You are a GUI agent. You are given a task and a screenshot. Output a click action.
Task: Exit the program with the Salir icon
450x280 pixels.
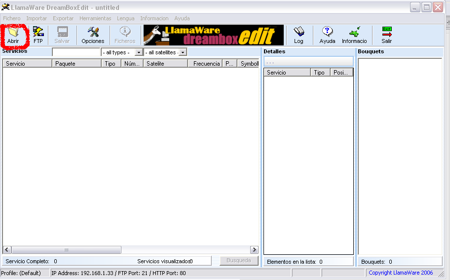[x=386, y=35]
